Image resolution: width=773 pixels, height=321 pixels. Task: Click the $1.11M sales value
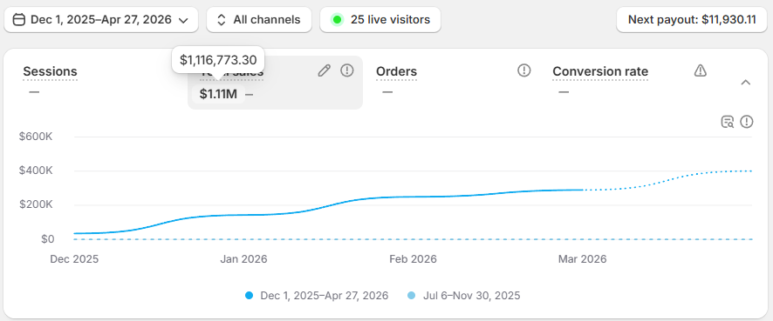218,94
